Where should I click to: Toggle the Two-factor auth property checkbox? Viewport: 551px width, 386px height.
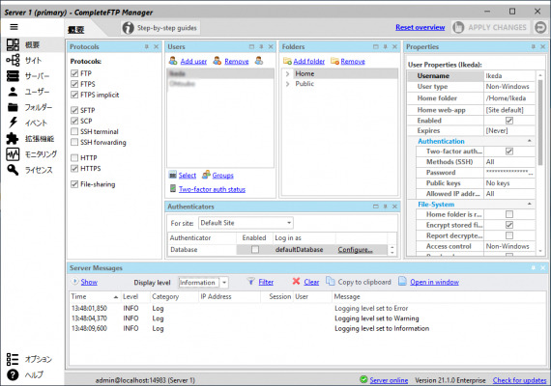coord(509,152)
